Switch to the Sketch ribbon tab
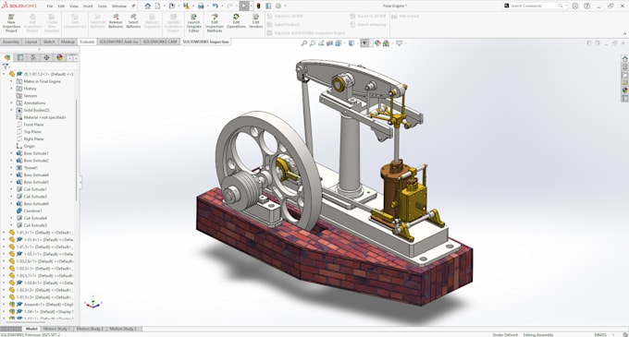629x337 pixels. pos(49,42)
